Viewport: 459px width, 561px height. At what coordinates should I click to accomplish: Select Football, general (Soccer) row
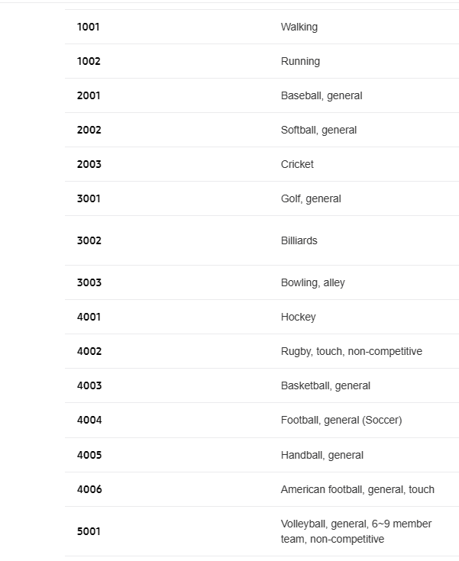click(x=262, y=420)
